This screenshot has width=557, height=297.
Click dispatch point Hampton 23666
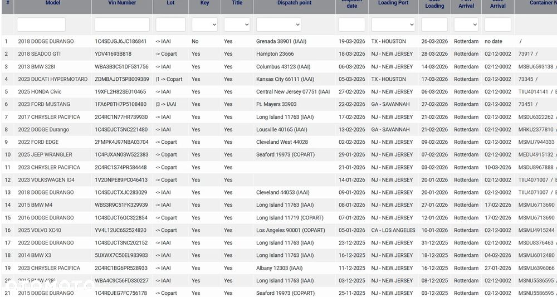275,54
